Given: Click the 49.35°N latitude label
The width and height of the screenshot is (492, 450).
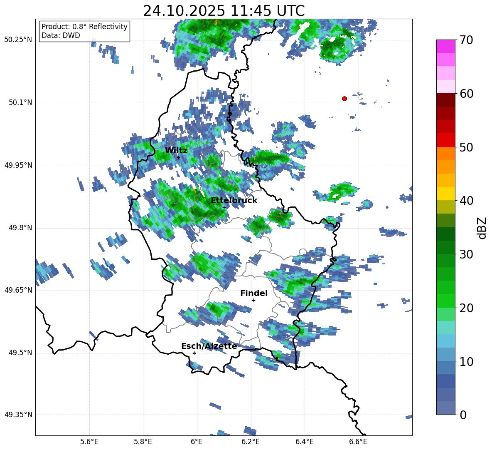Looking at the screenshot, I should click(18, 415).
